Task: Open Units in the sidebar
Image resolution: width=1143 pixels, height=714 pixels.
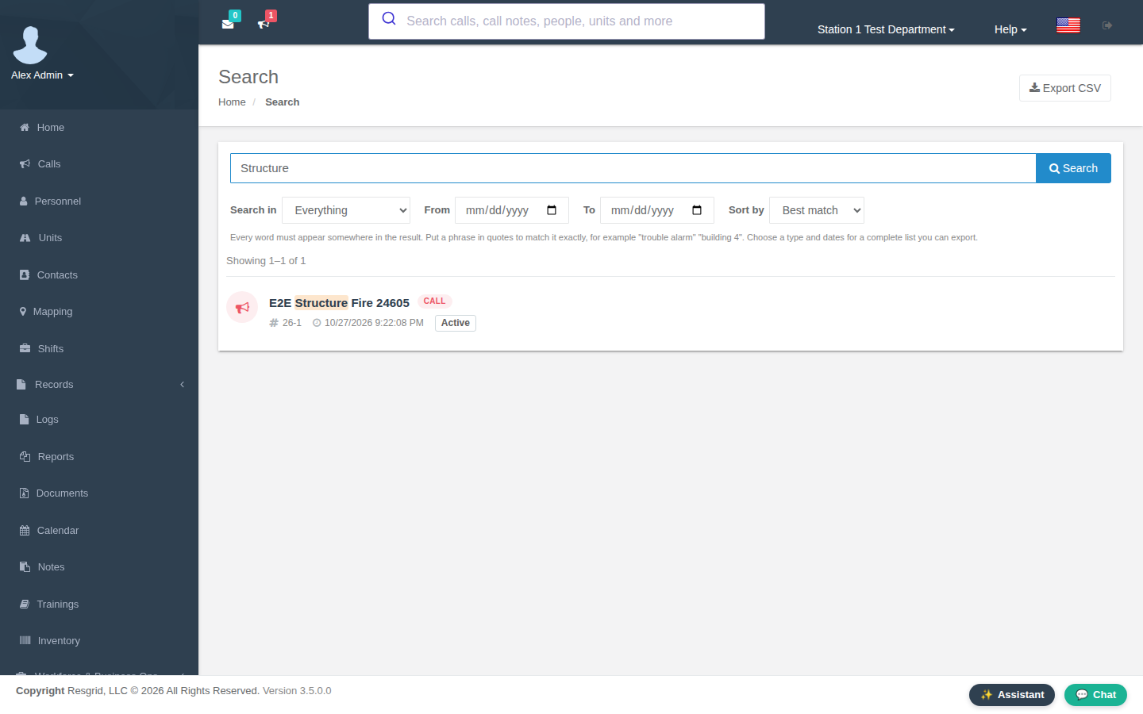Action: [x=99, y=238]
